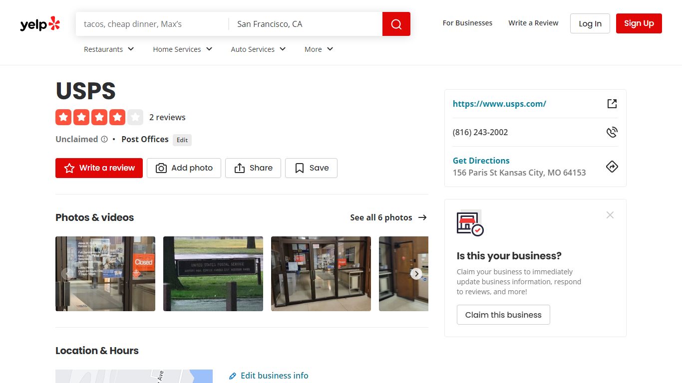Image resolution: width=682 pixels, height=383 pixels.
Task: Click the Add photo button
Action: point(184,168)
